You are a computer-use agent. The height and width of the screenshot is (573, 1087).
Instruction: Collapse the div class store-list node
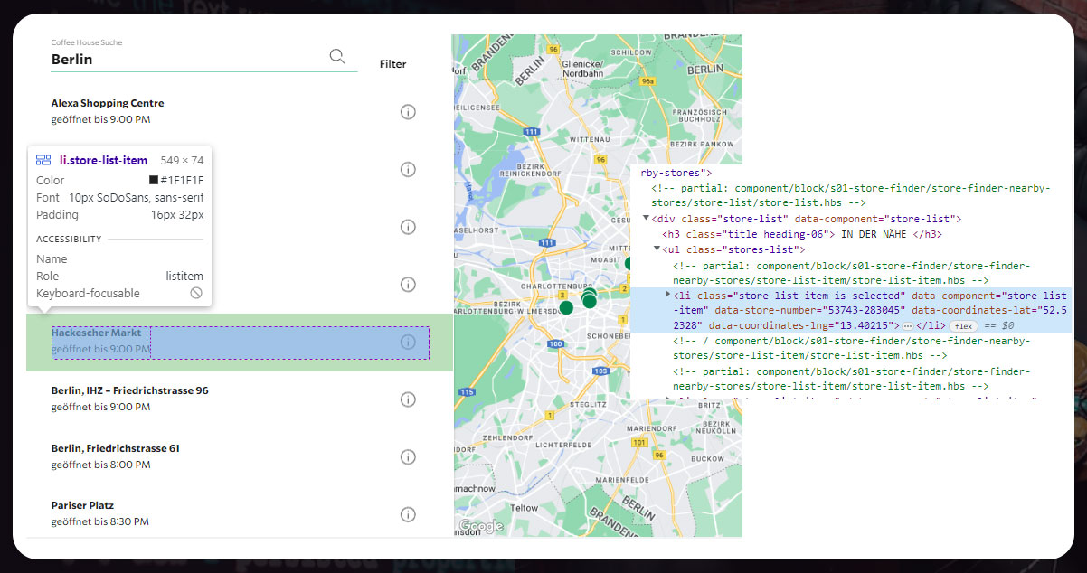pos(646,219)
